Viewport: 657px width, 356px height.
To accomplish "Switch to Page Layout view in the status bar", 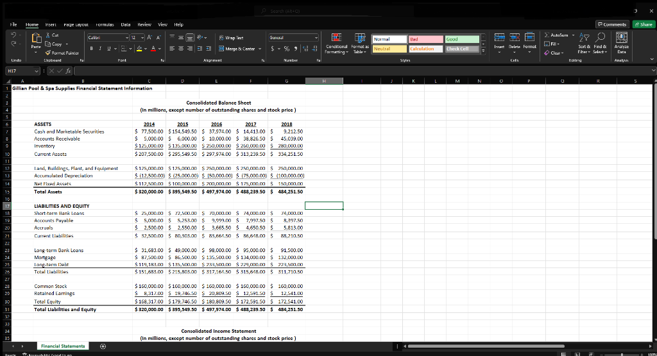I will 578,354.
